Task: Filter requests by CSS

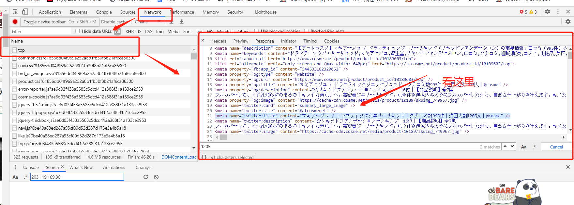Action: [x=149, y=32]
